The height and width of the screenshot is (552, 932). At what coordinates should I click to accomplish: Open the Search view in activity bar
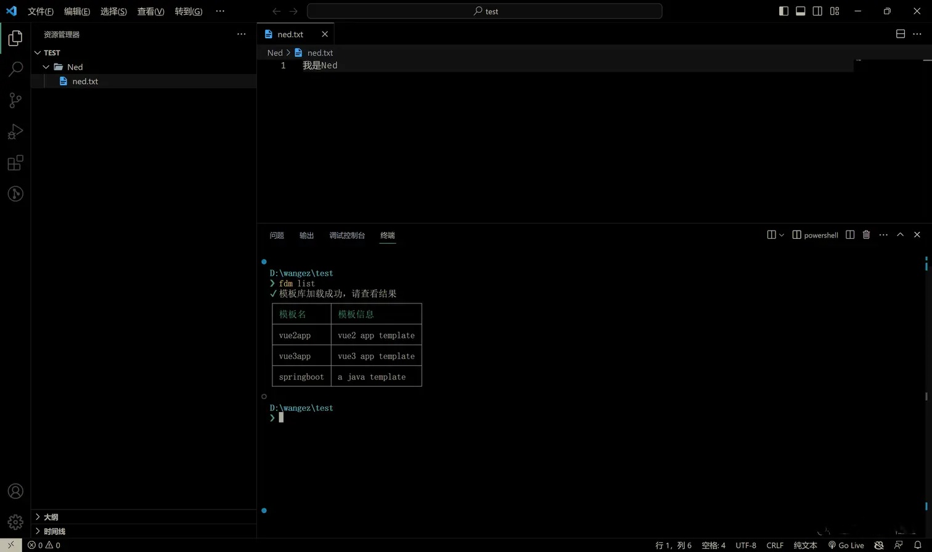click(x=15, y=68)
